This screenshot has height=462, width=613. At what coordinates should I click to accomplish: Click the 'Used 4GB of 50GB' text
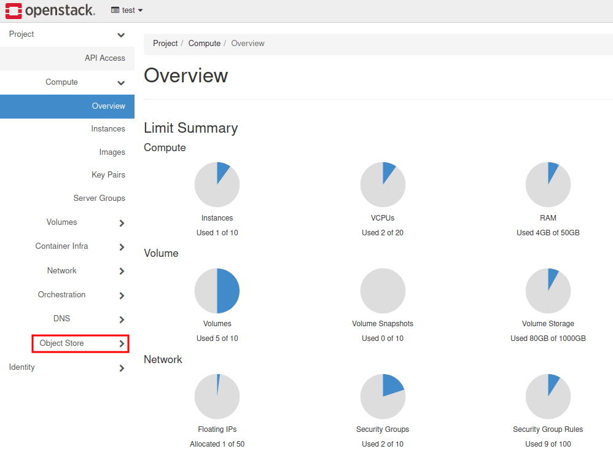tap(548, 233)
